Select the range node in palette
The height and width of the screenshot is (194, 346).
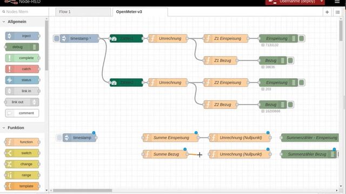(22, 175)
